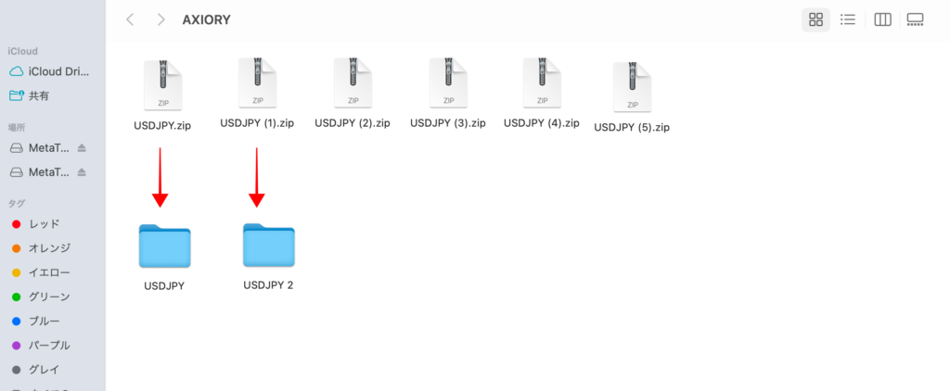This screenshot has width=950, height=391.
Task: Eject the second MetaT... volume
Action: coord(83,172)
